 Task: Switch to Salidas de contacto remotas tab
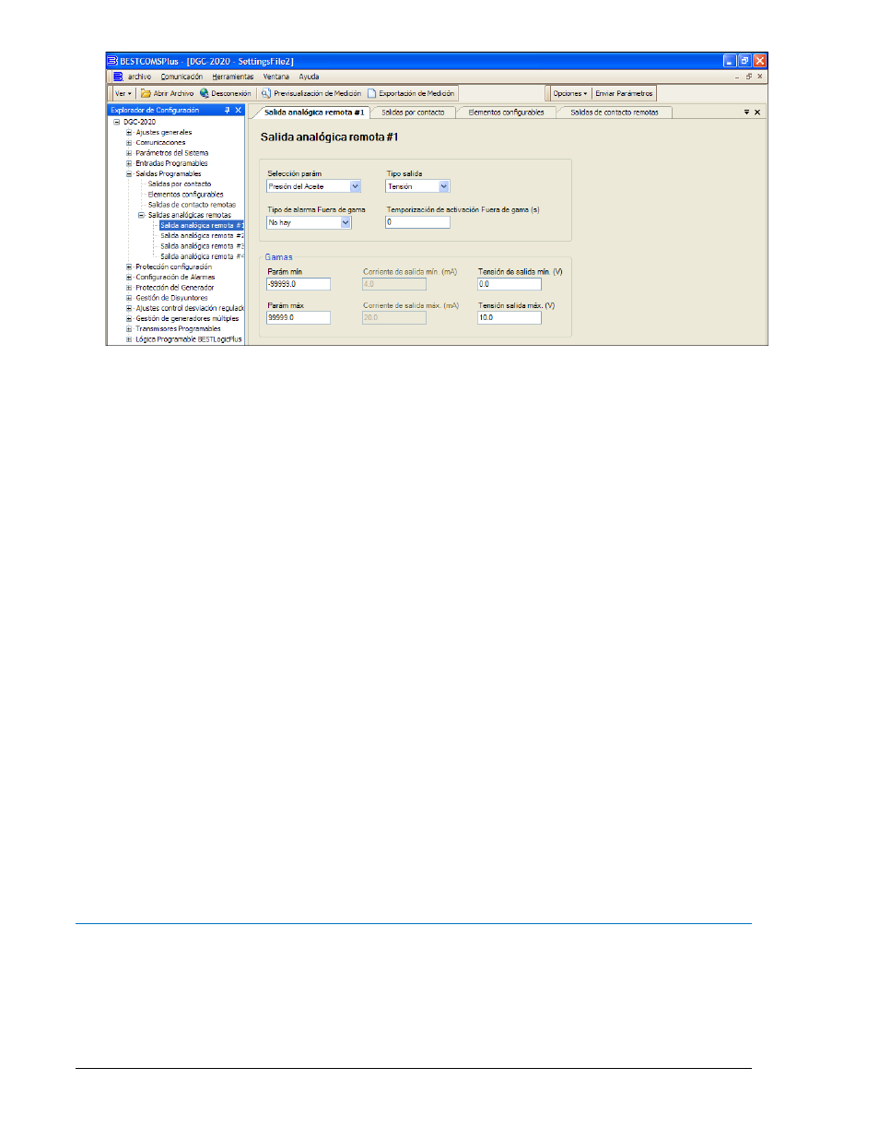coord(615,113)
